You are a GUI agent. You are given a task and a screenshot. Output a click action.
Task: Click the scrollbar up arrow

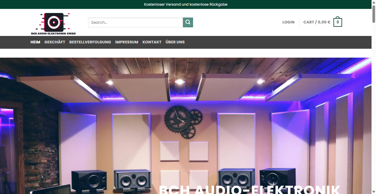coord(374,2)
